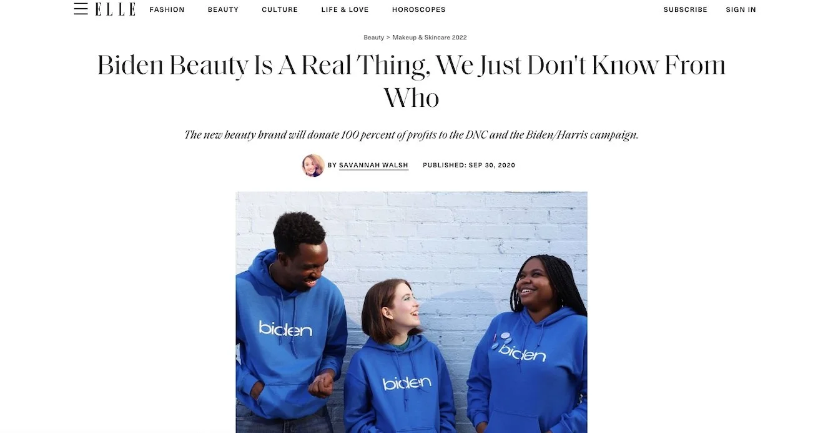Click biden logo on the left man's hoodie

(285, 328)
